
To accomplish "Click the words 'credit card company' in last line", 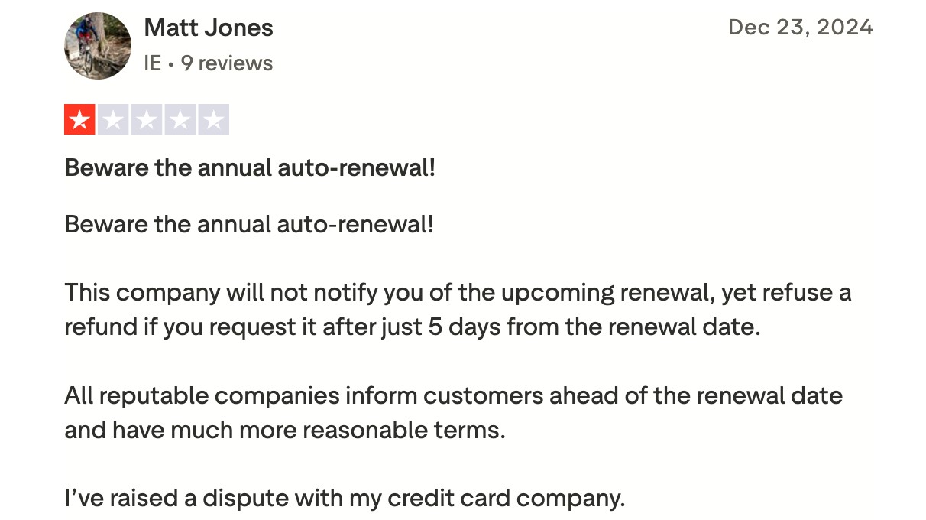I will tap(507, 499).
